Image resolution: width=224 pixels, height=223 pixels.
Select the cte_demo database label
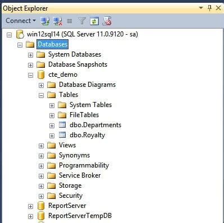pos(63,75)
